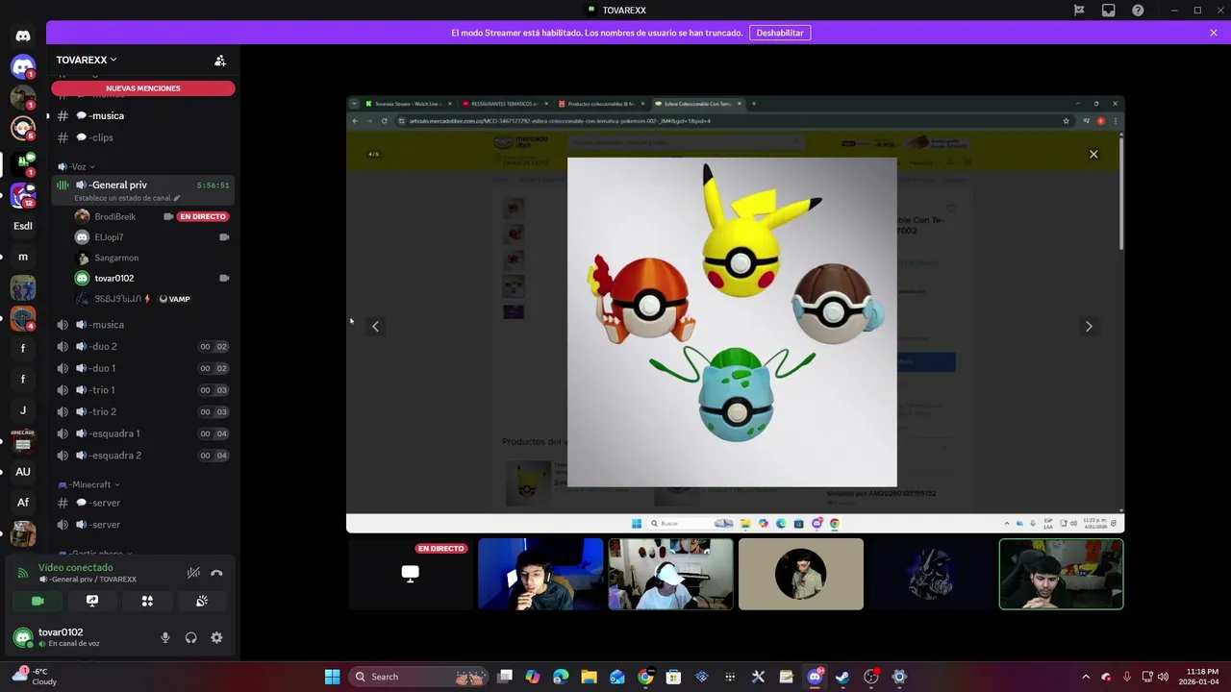Screen dimensions: 1231x692
Task: Join the -esquadra 2 voice channel
Action: (143, 456)
